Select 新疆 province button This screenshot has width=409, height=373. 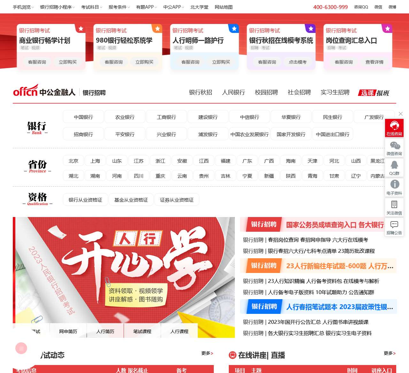click(x=269, y=176)
